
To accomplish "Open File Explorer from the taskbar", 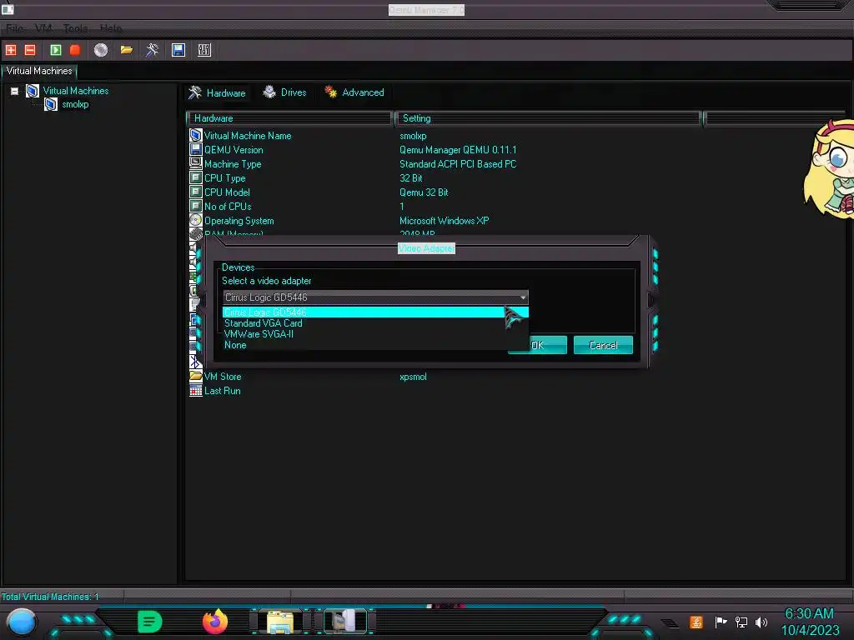I will pyautogui.click(x=280, y=622).
